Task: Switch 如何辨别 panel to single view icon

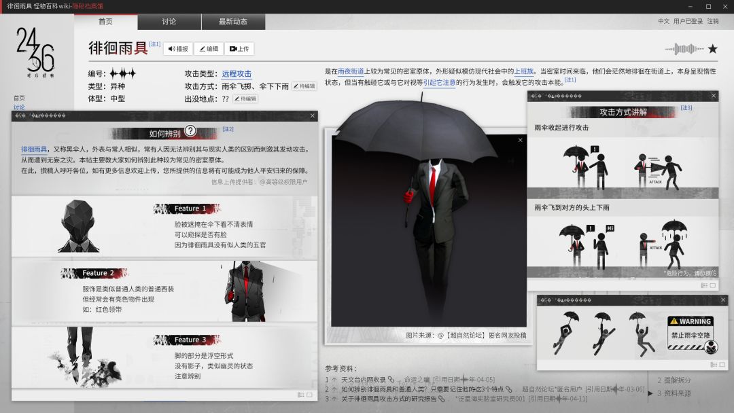Action: click(309, 395)
